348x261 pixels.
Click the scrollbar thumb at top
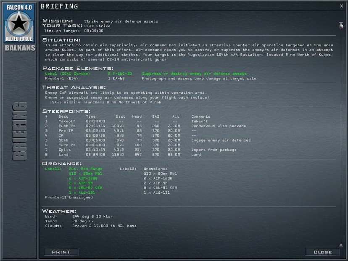click(341, 26)
